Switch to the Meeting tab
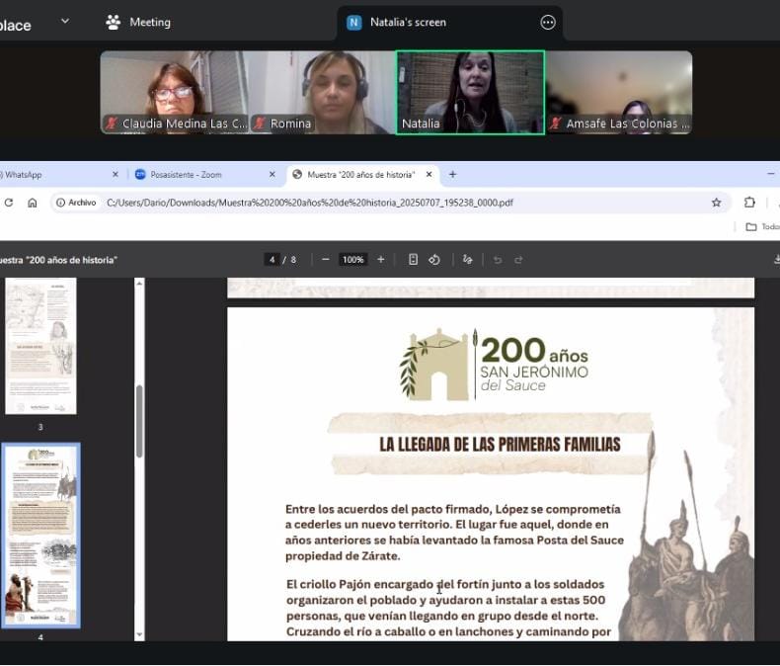Screen dimensions: 780x666 [138, 22]
